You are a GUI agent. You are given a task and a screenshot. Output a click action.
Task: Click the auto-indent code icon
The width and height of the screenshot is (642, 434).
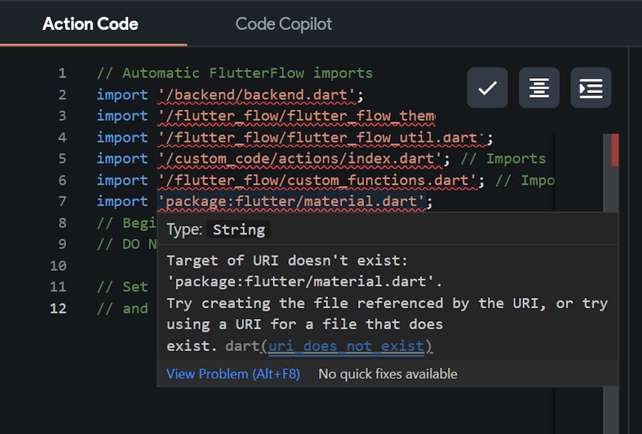(x=590, y=88)
